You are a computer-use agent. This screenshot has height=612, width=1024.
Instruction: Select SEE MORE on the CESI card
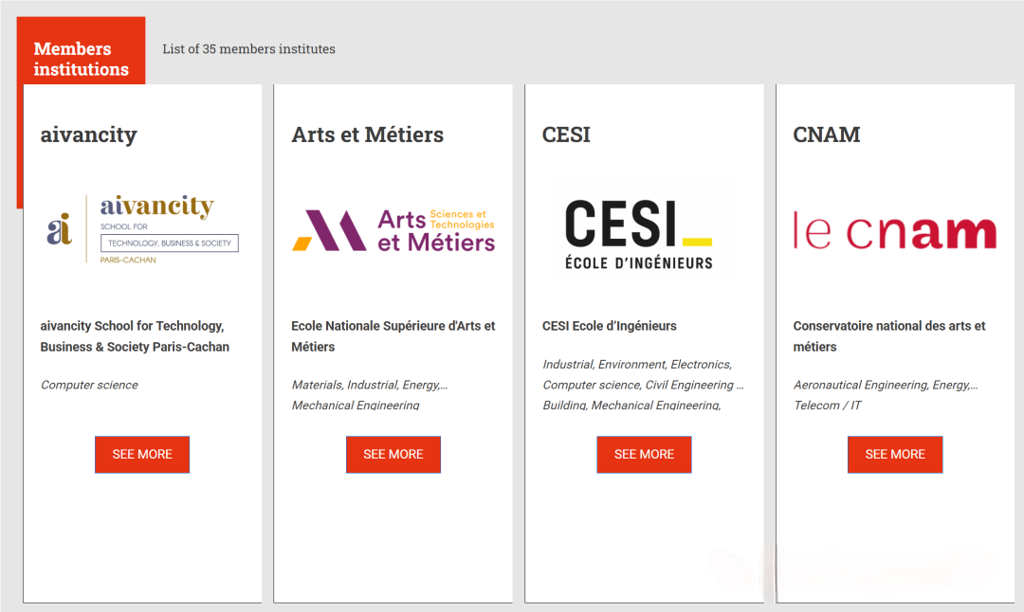[644, 455]
